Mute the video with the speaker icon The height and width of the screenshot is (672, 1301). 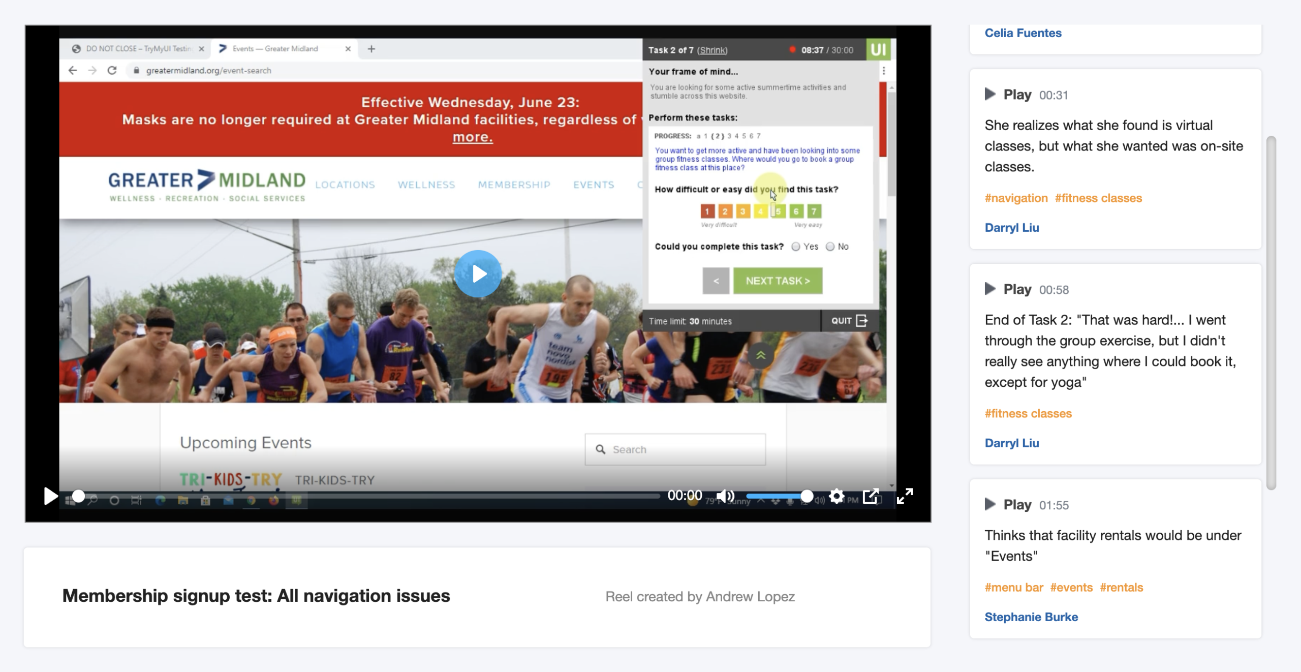click(725, 496)
